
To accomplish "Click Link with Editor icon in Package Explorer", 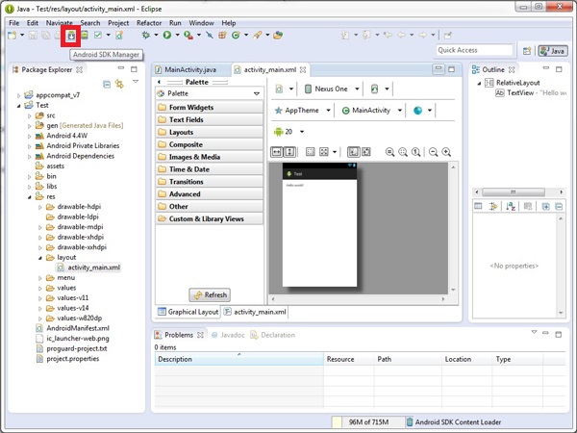I will click(x=118, y=85).
